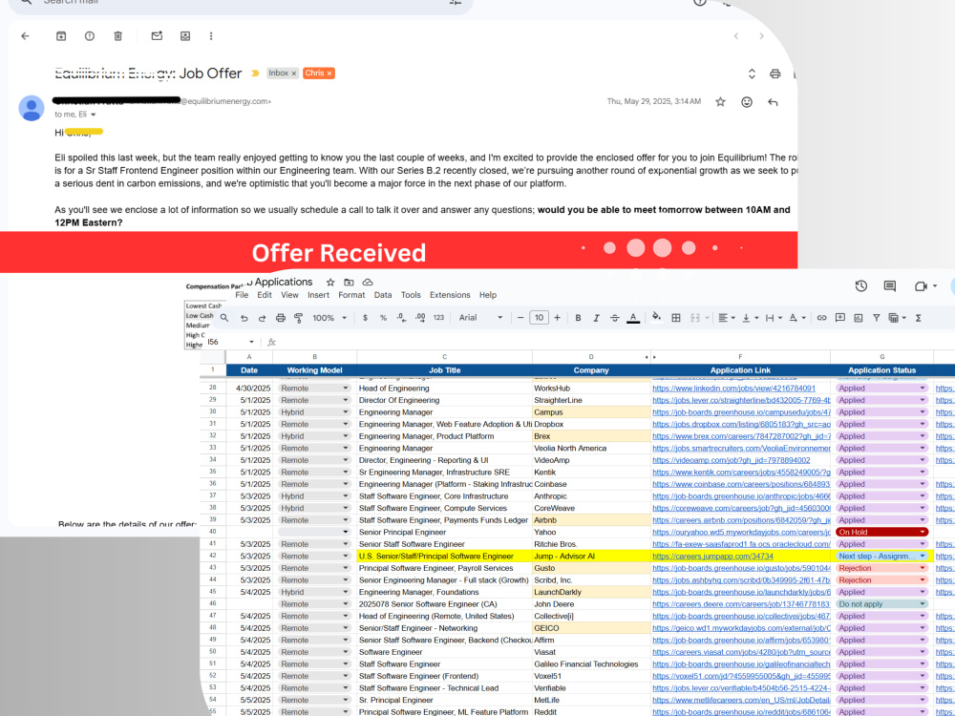Open the Jump careers application link
The height and width of the screenshot is (716, 955).
[712, 556]
